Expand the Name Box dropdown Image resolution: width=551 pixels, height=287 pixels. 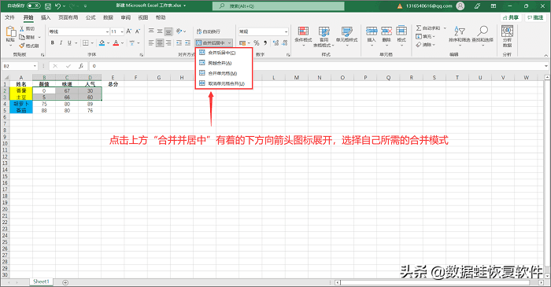point(35,66)
